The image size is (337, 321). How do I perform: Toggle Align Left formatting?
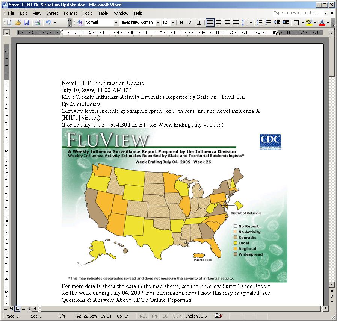coord(210,22)
